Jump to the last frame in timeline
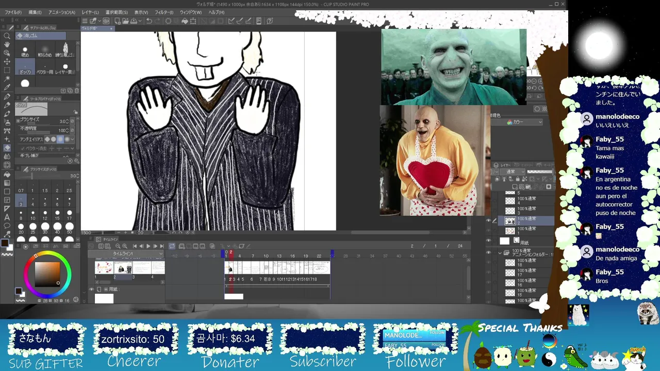The height and width of the screenshot is (371, 660). pyautogui.click(x=161, y=246)
